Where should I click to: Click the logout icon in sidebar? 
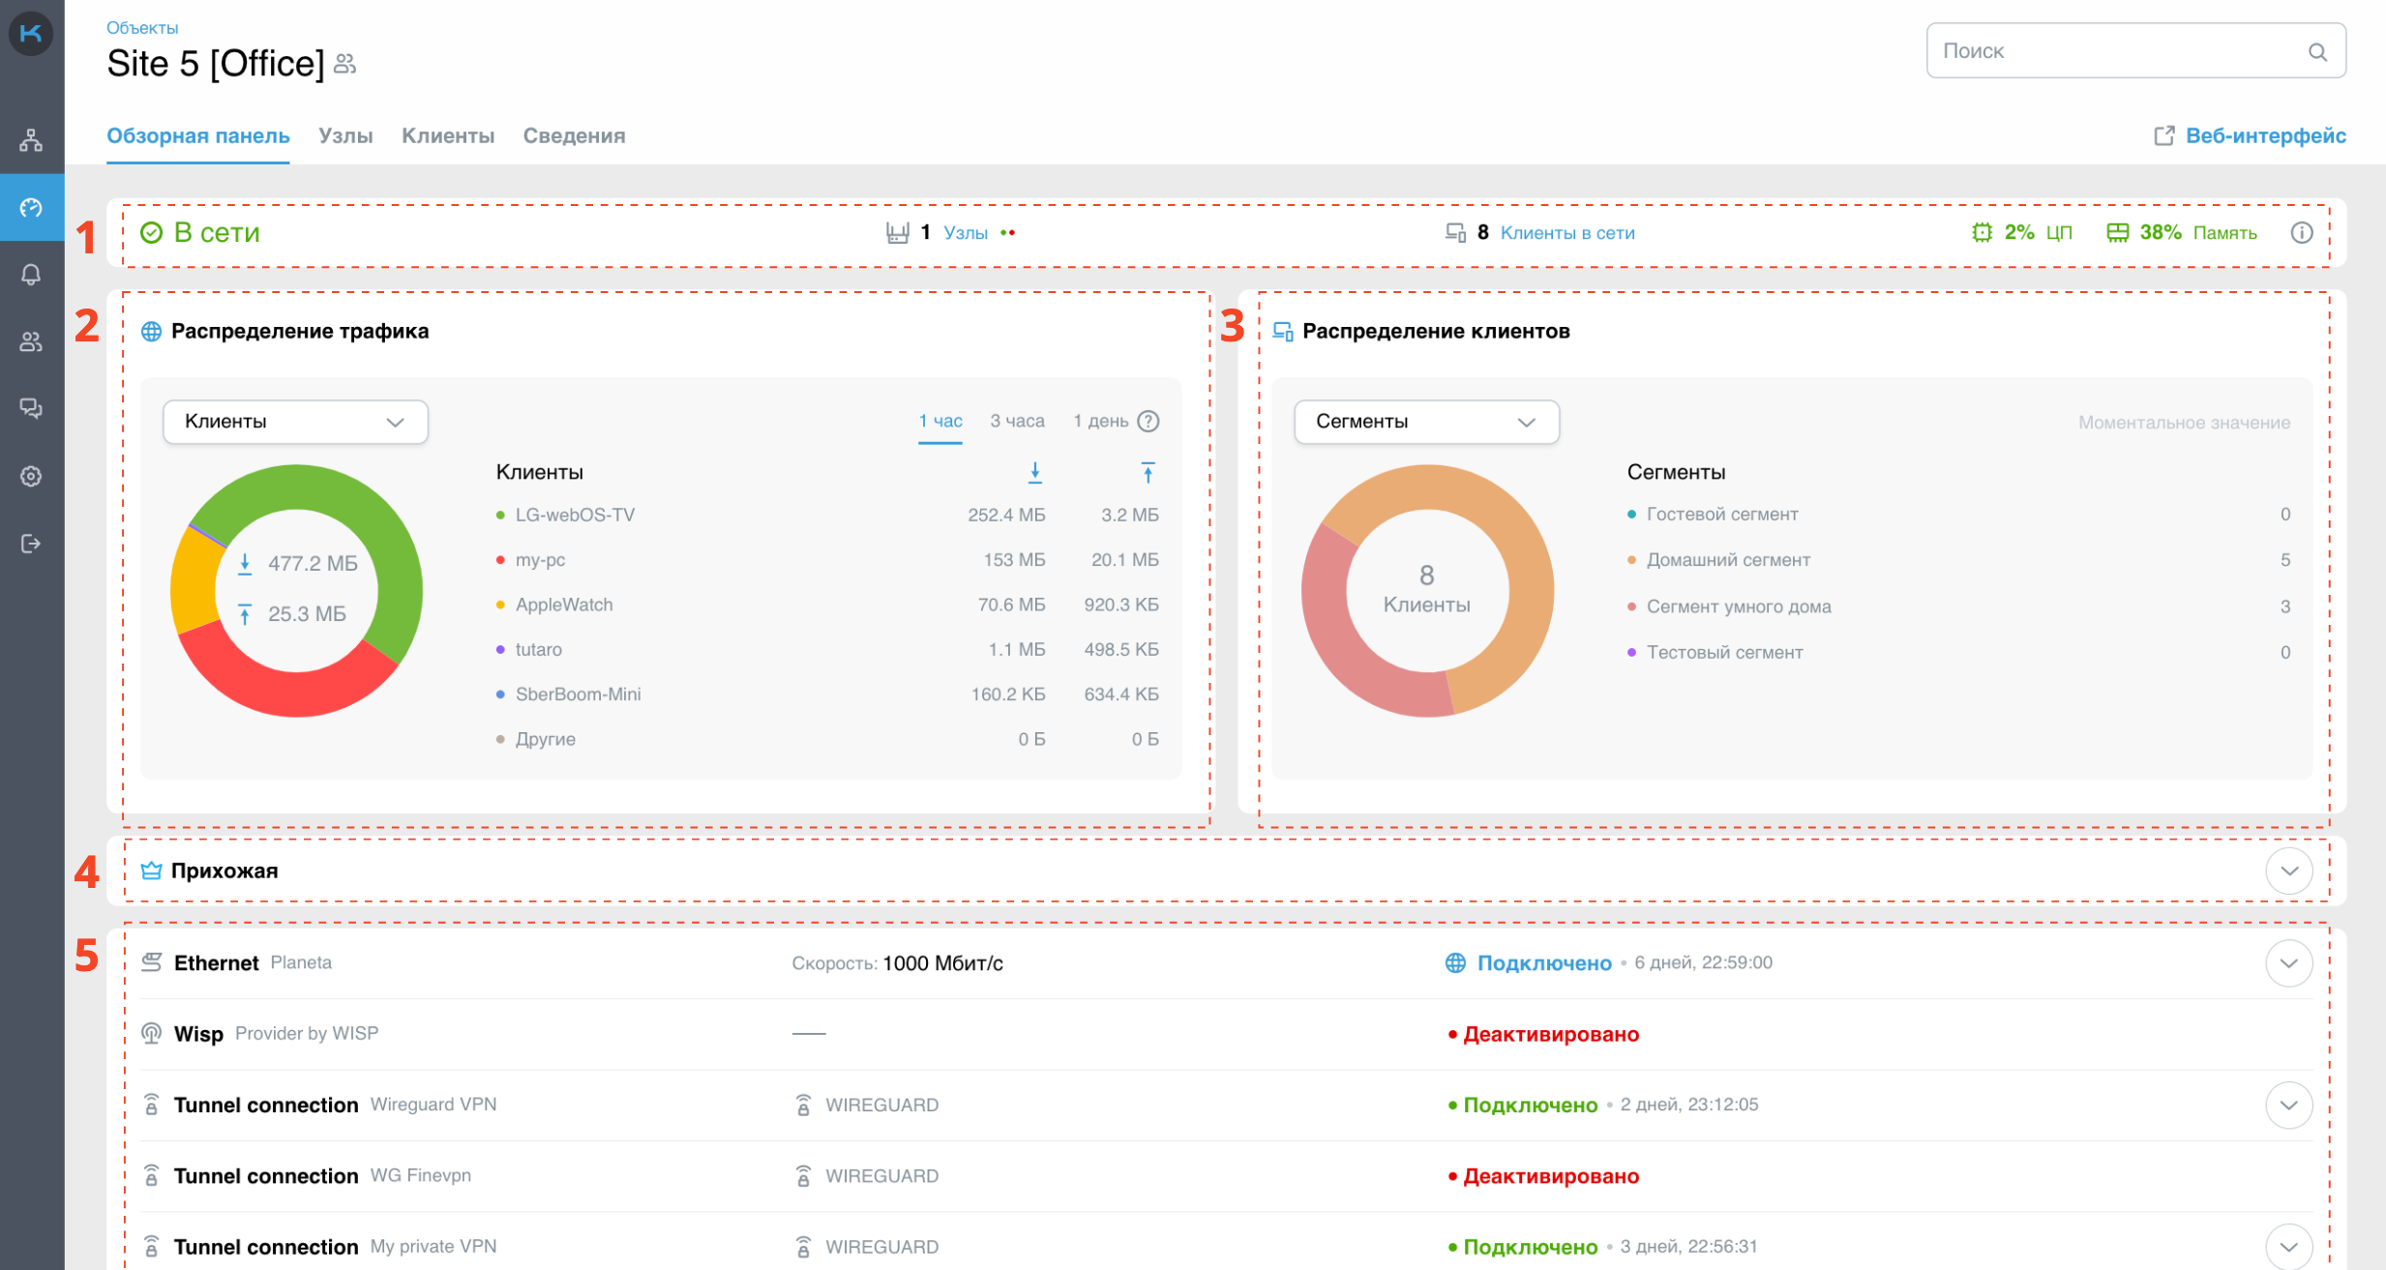(31, 544)
